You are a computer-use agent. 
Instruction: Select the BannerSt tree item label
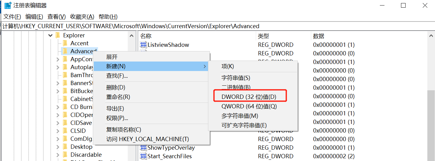81,83
